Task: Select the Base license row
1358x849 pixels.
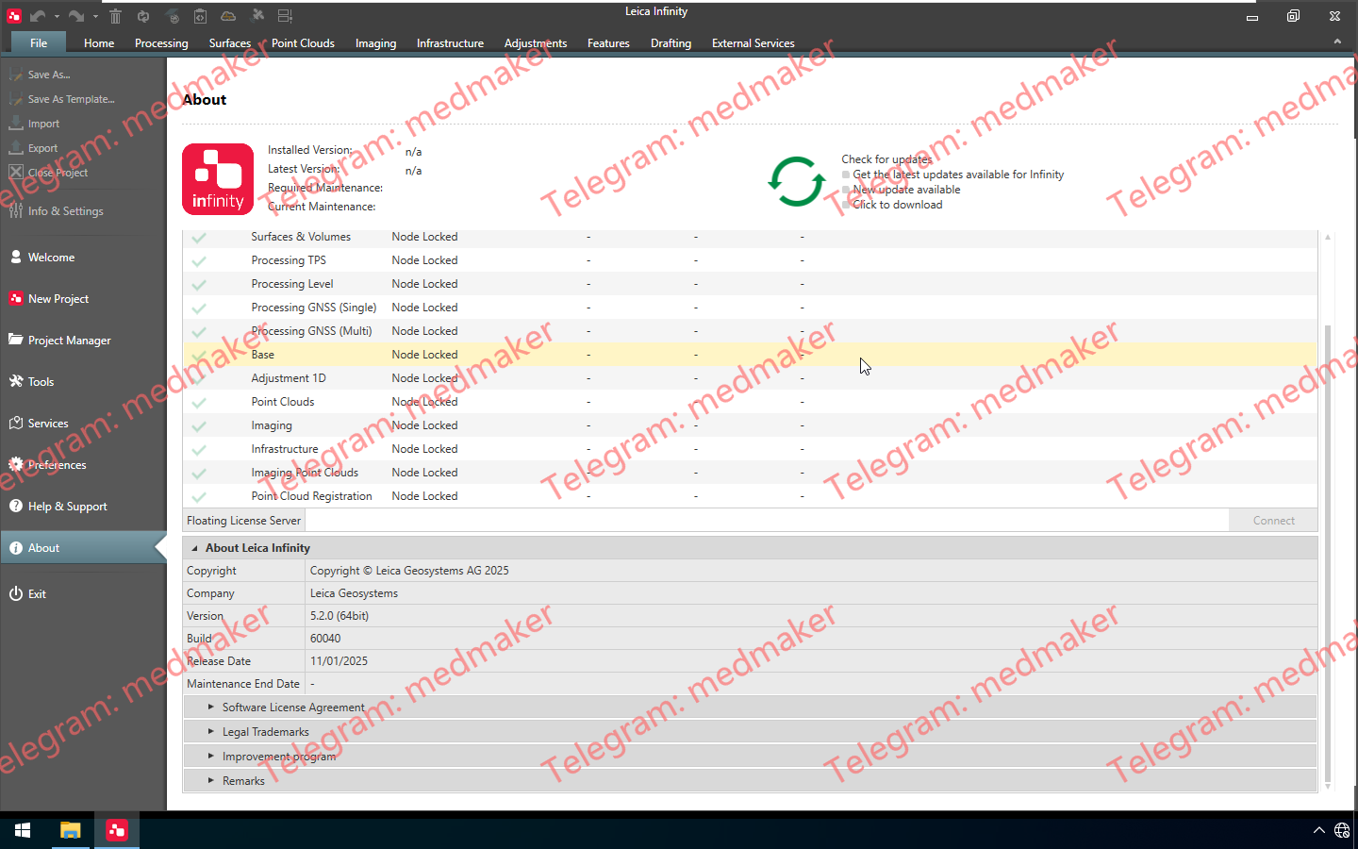Action: (x=750, y=355)
